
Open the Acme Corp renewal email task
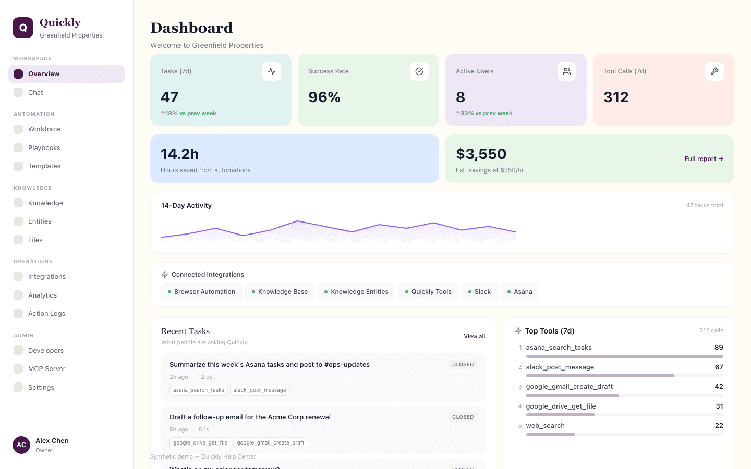tap(323, 430)
